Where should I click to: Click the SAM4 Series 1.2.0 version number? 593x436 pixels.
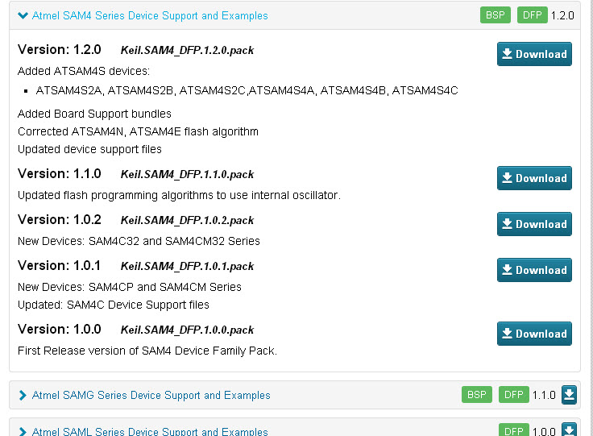[562, 15]
